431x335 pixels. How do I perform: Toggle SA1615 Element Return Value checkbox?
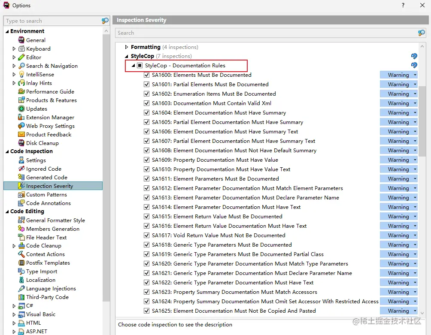click(146, 216)
